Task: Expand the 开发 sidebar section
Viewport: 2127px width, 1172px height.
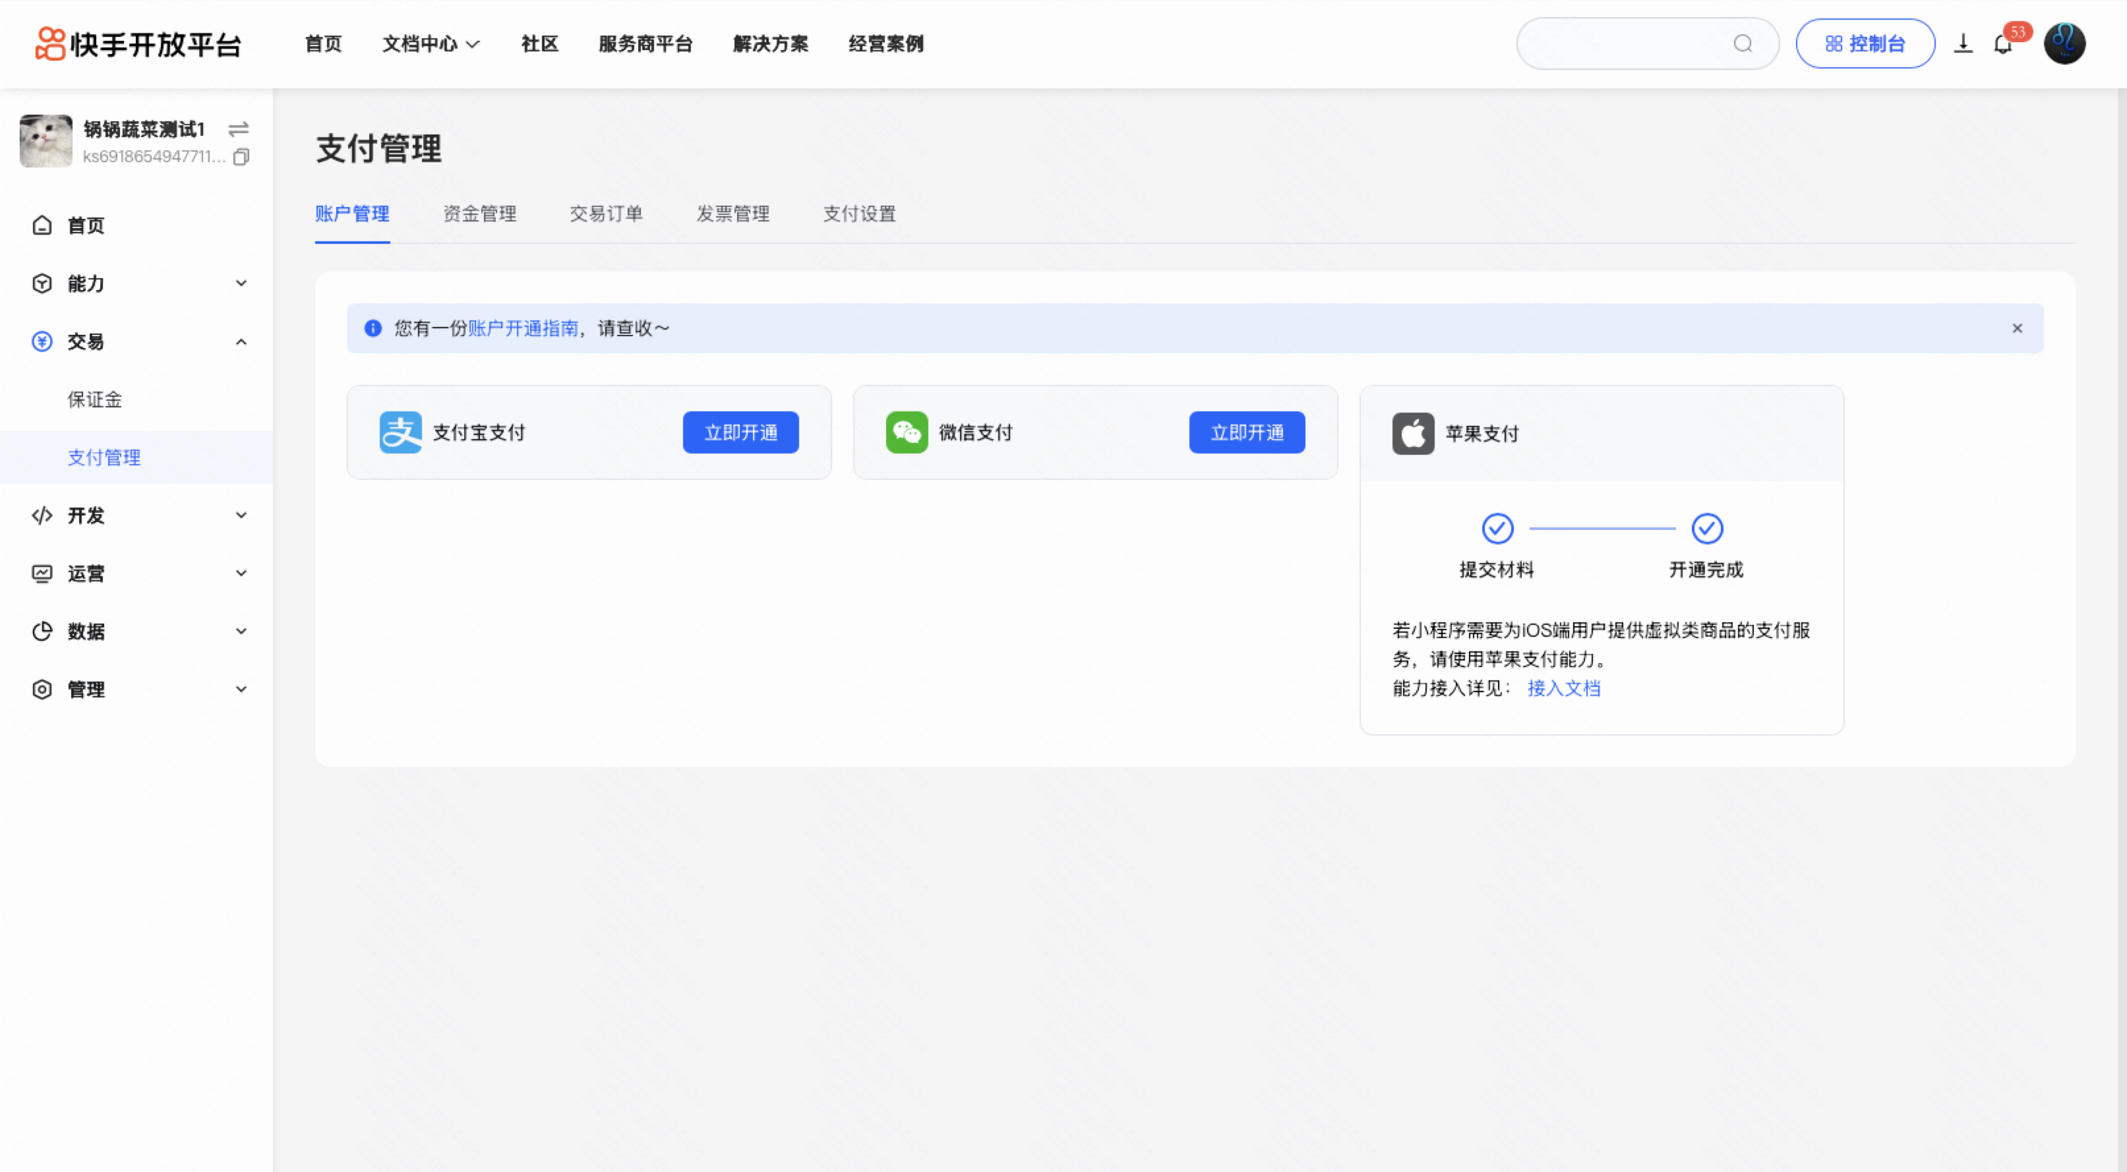Action: pyautogui.click(x=136, y=515)
